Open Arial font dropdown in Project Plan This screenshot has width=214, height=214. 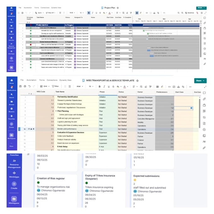click(72, 13)
